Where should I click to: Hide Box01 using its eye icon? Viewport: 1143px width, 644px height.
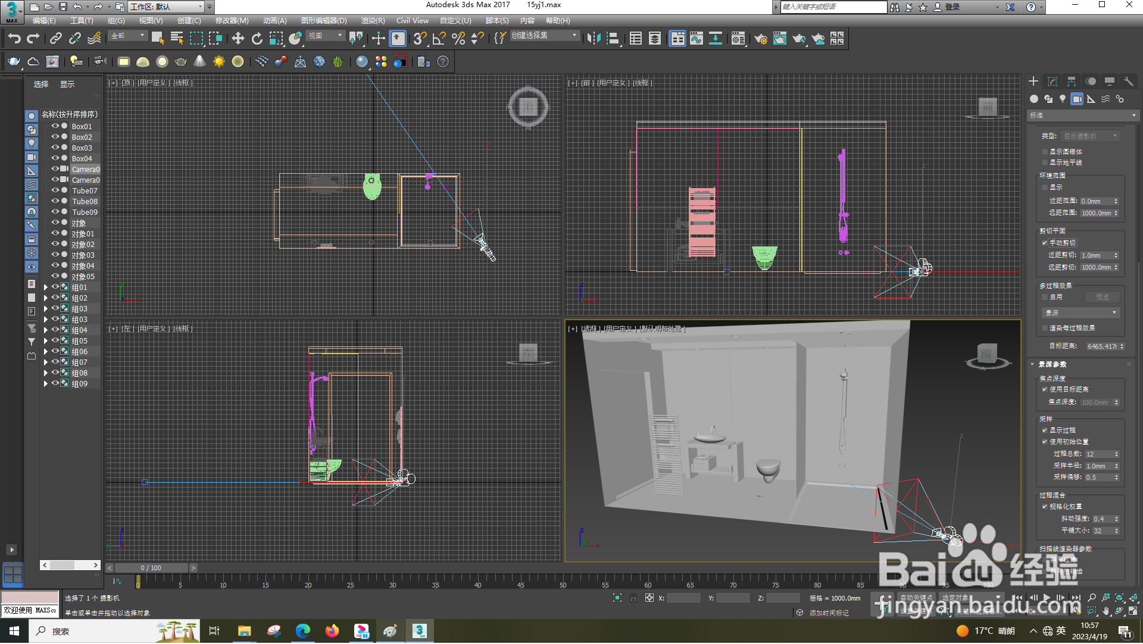coord(55,127)
